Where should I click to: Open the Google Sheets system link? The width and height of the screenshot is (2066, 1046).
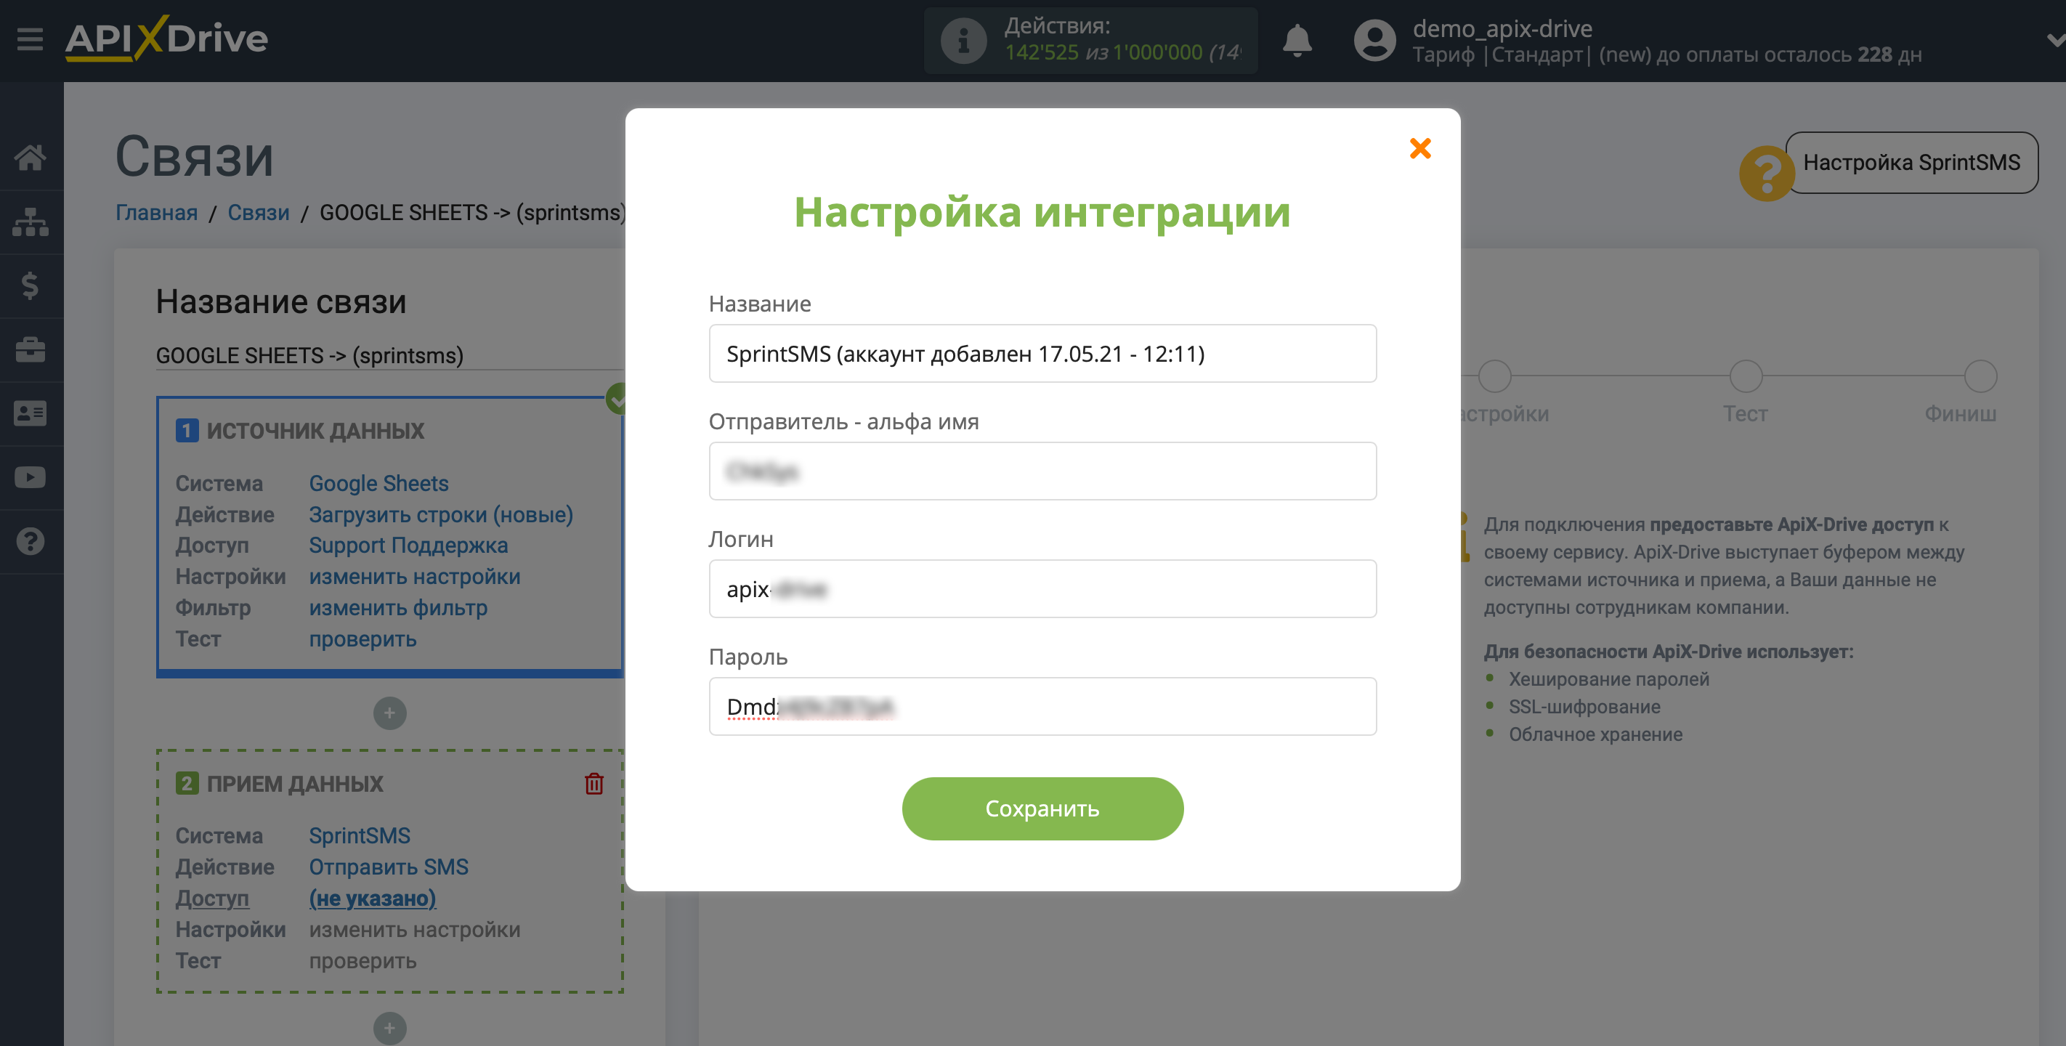378,484
